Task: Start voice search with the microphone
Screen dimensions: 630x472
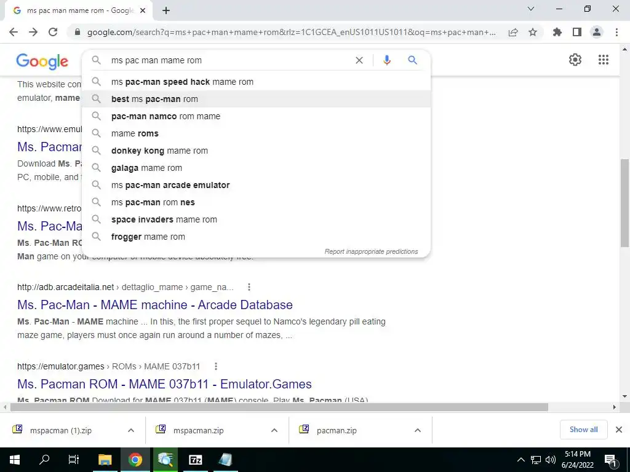Action: (386, 60)
